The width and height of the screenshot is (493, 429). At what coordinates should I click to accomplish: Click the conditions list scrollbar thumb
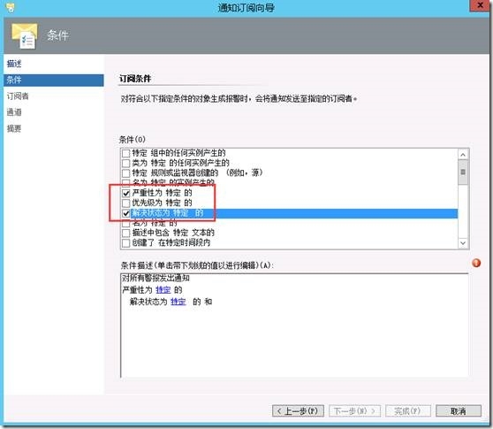pos(463,172)
